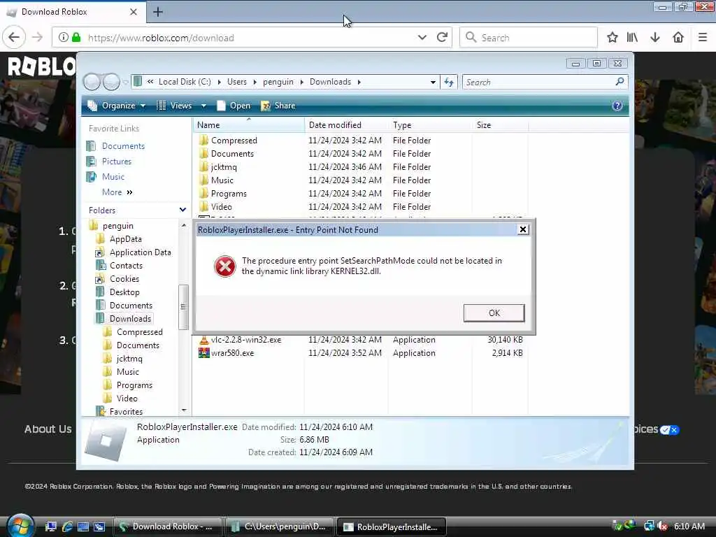Sort by the Name column header
The image size is (716, 537).
[249, 124]
